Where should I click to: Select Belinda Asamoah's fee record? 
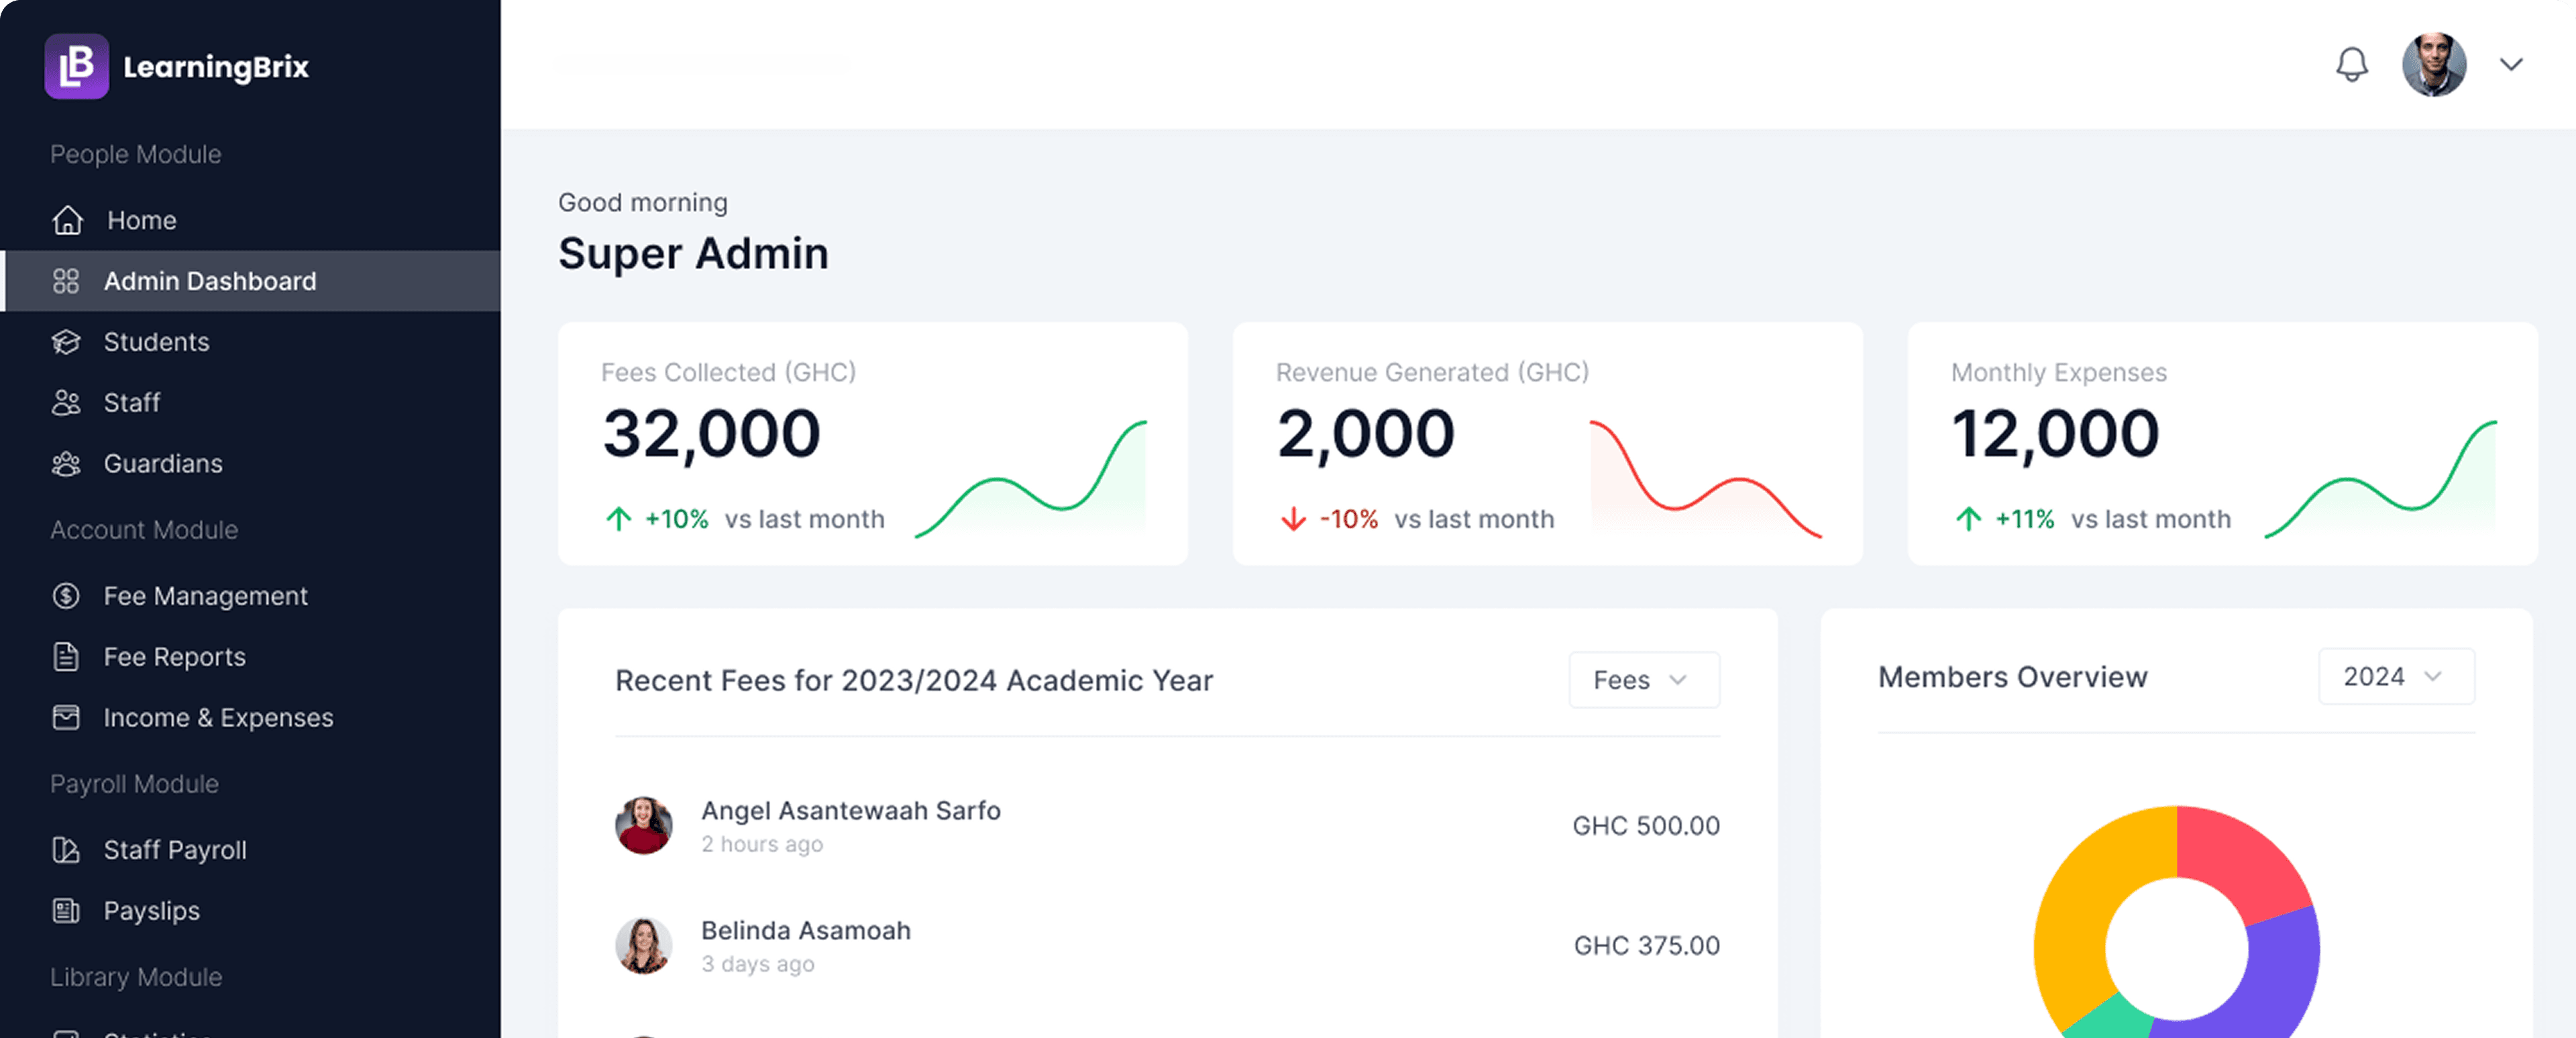tap(806, 945)
